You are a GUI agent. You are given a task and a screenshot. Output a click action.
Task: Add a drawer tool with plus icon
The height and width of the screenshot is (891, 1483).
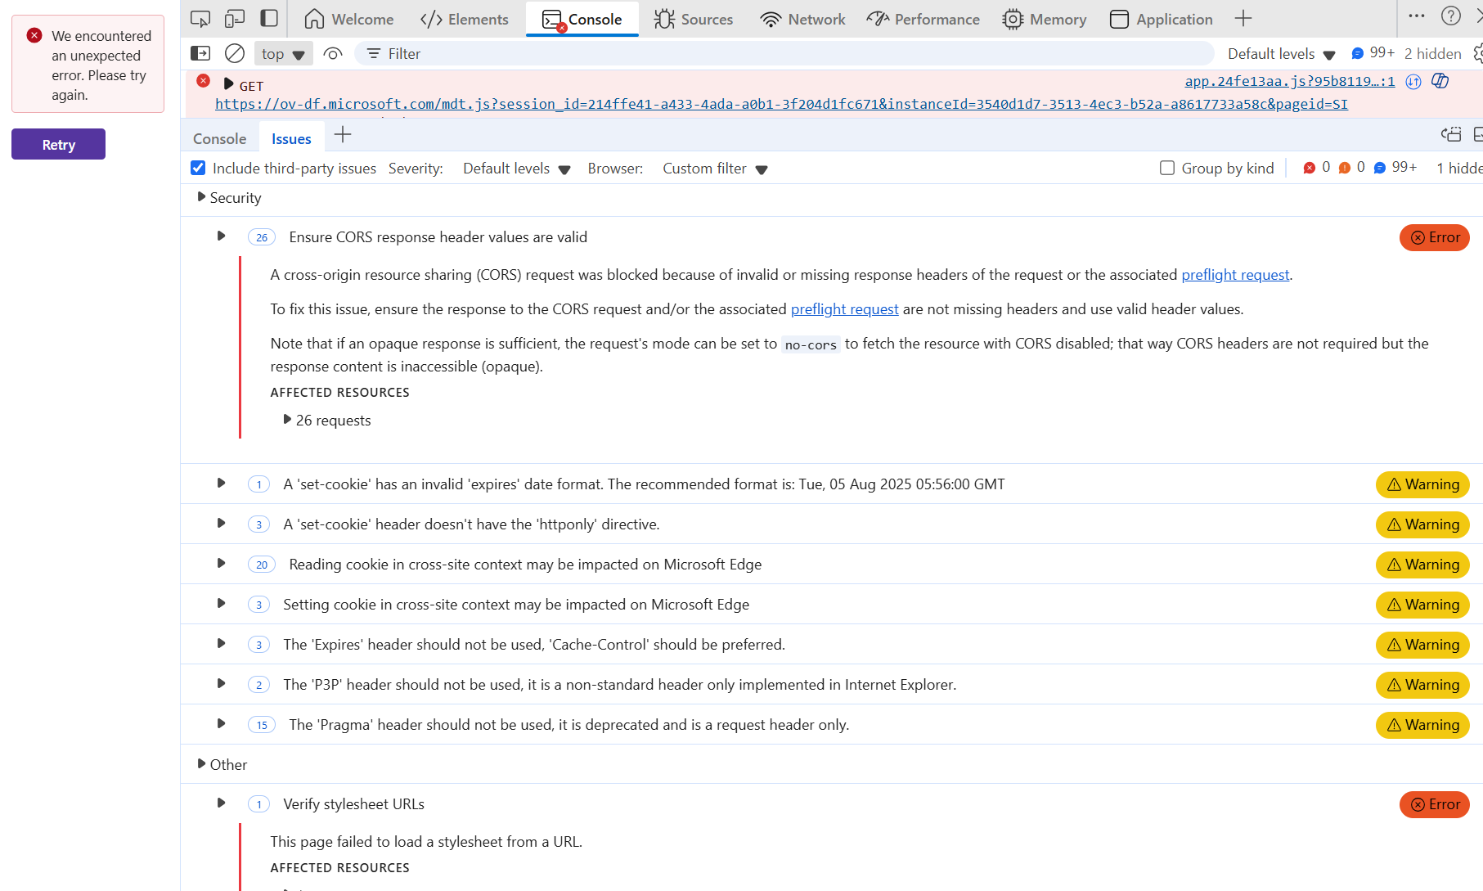point(343,135)
